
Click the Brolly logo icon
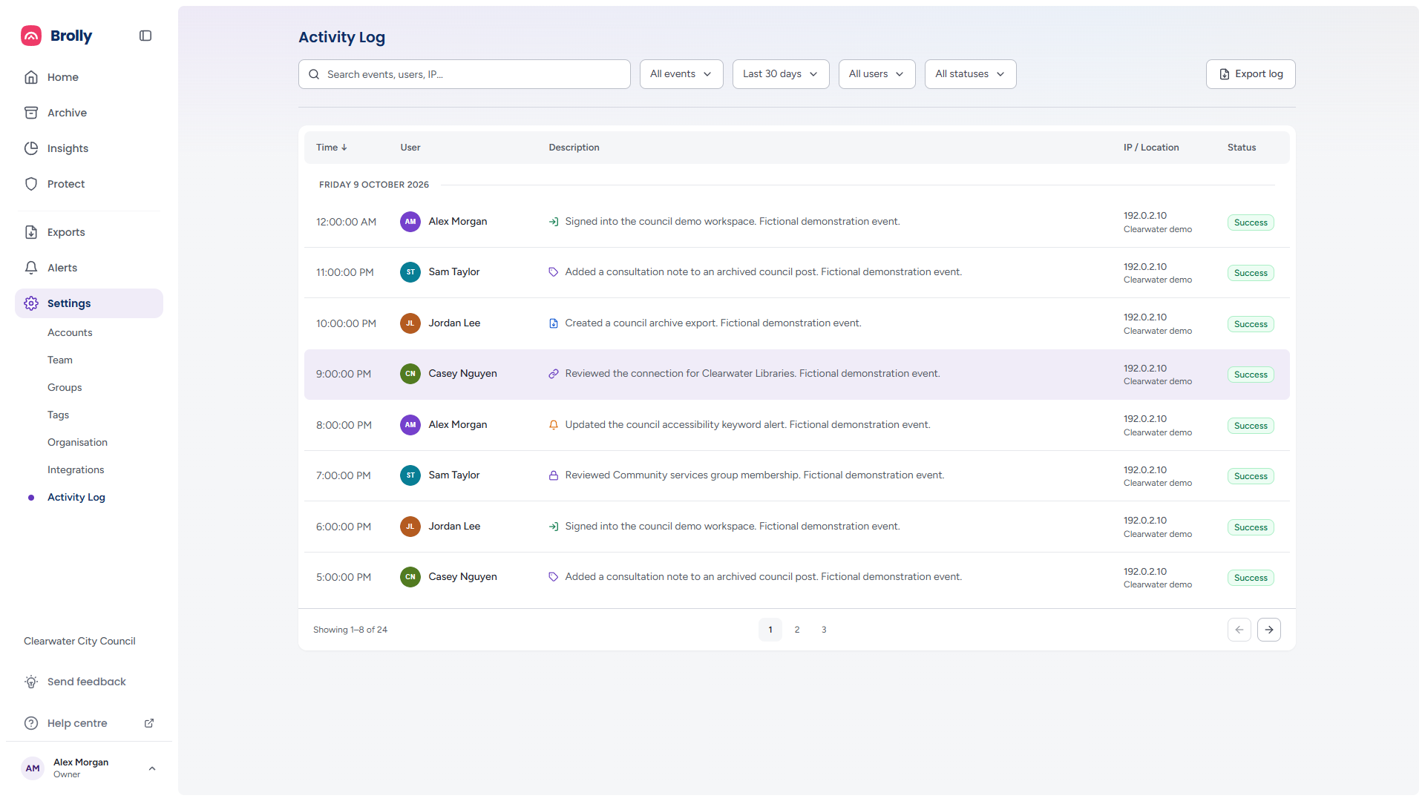point(31,36)
